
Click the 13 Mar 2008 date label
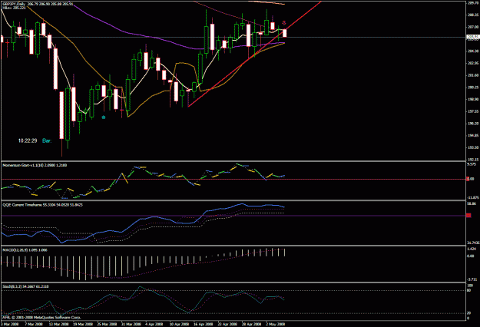pyautogui.click(x=58, y=324)
